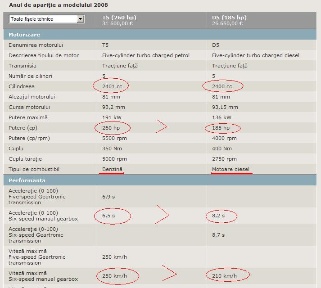Select the 'Cursa motorului' label
321x288 pixels.
pos(29,107)
